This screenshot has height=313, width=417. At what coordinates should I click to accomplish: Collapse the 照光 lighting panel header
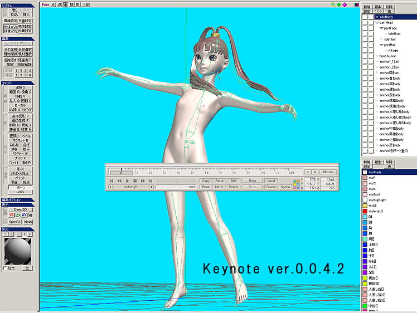tap(17, 229)
